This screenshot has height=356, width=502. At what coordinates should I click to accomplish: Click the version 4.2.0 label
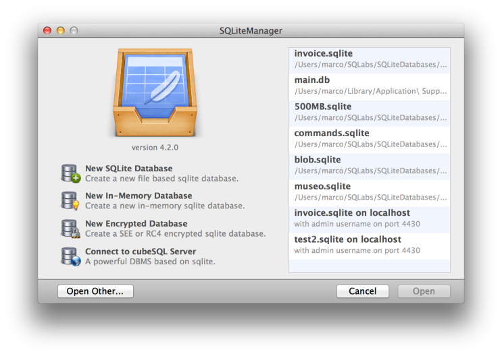coord(155,148)
